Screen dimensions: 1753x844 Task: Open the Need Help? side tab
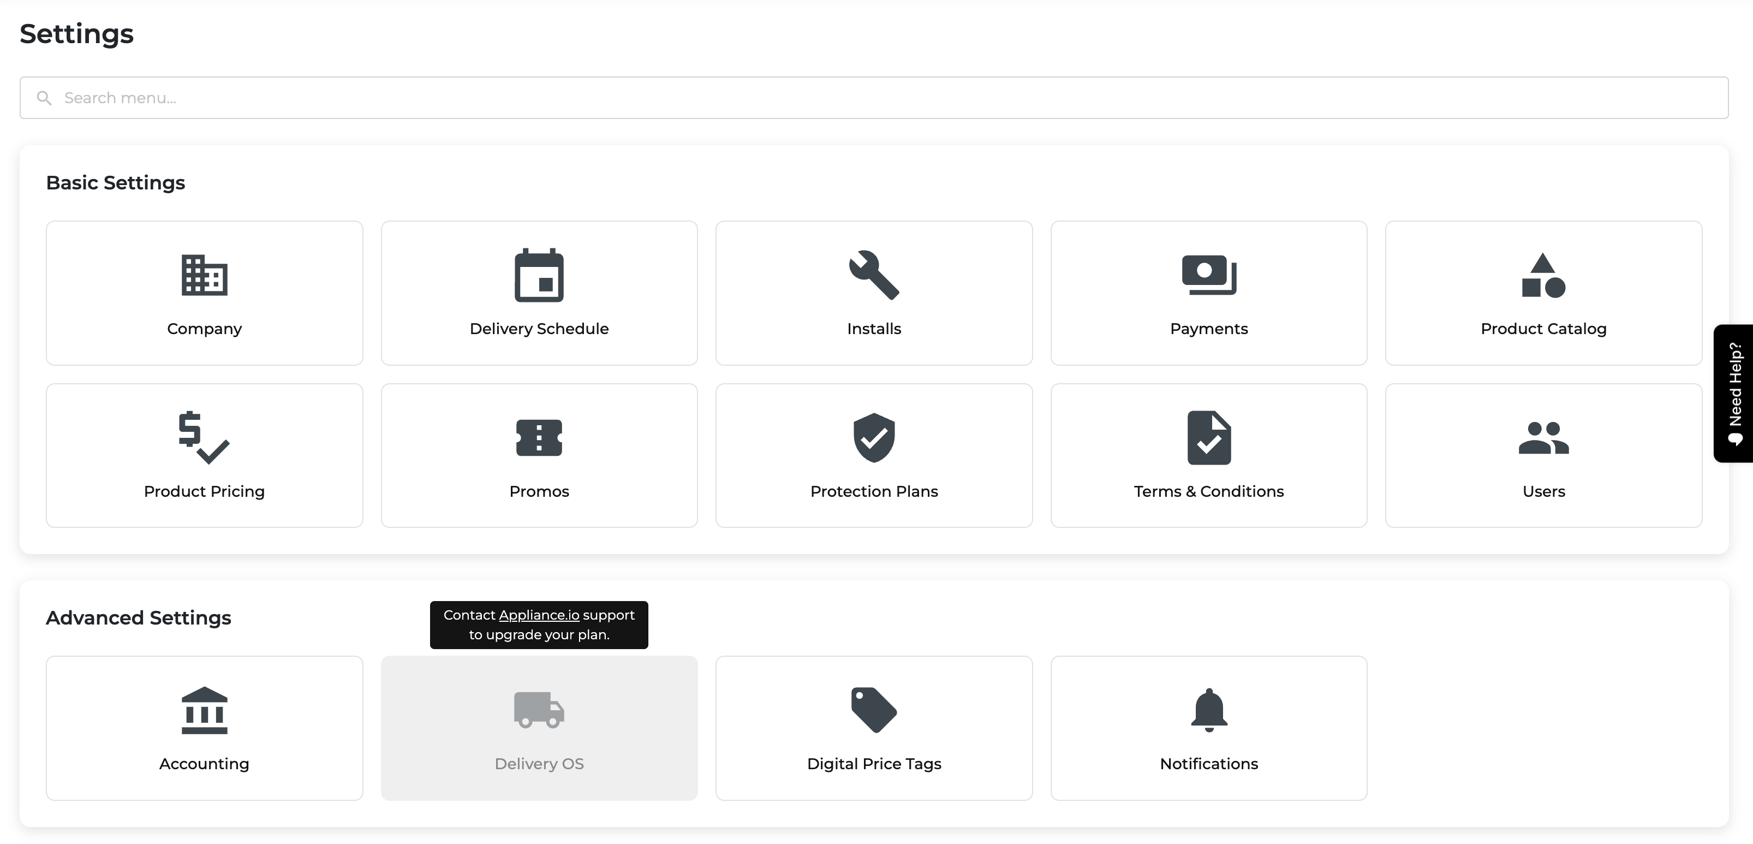[1734, 393]
